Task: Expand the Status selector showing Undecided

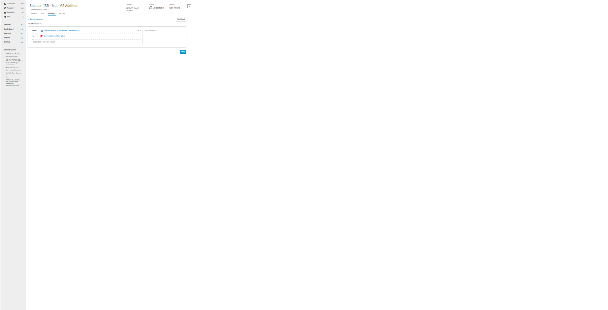Action: click(157, 8)
